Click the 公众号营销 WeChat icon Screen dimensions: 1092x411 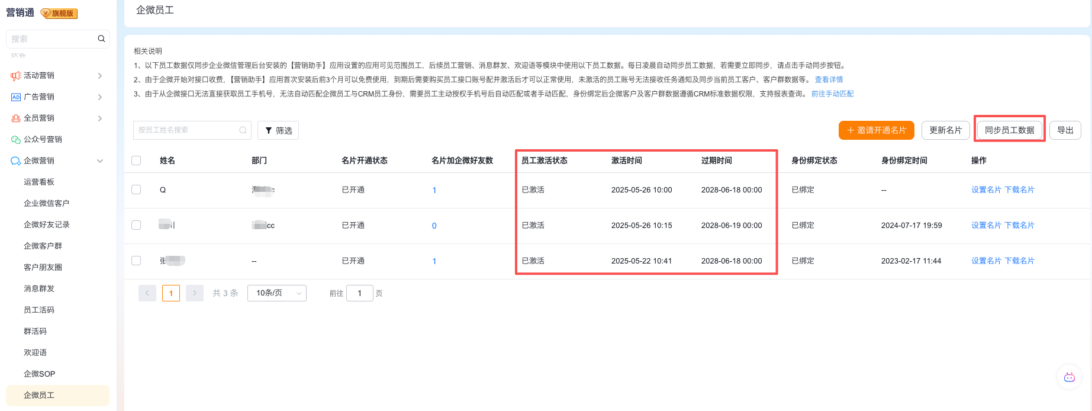[x=16, y=140]
